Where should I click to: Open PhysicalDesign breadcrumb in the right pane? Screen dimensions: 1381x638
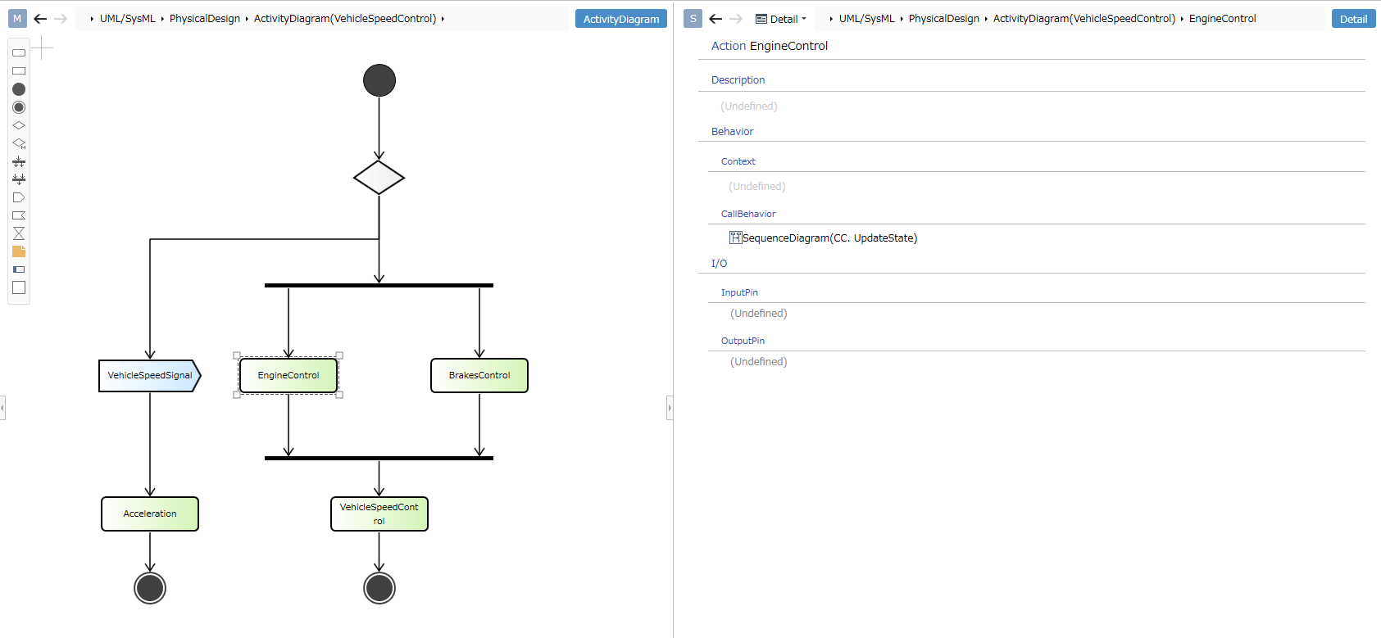[944, 19]
